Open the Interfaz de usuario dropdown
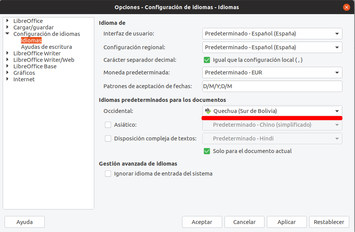Viewport: 355px width, 232px height. coord(272,34)
